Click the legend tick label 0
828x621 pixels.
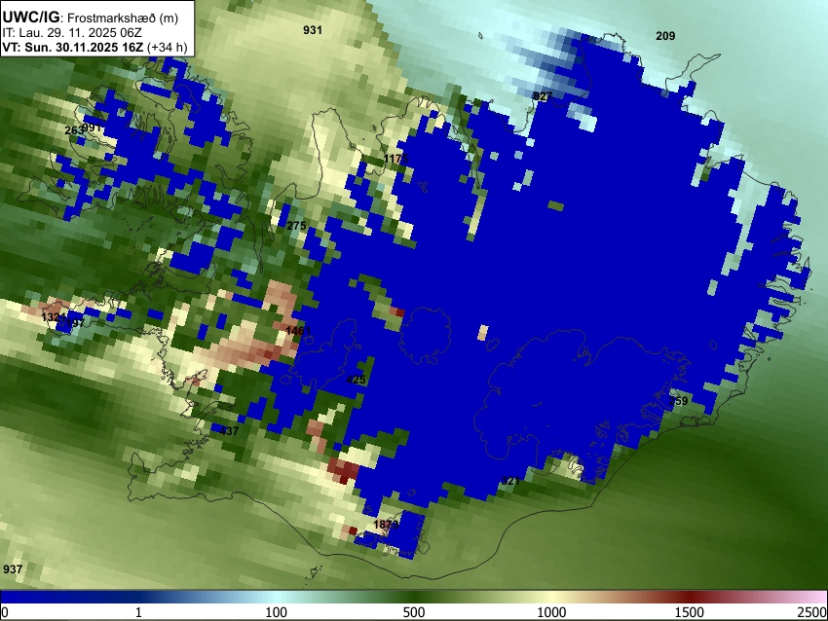point(5,612)
